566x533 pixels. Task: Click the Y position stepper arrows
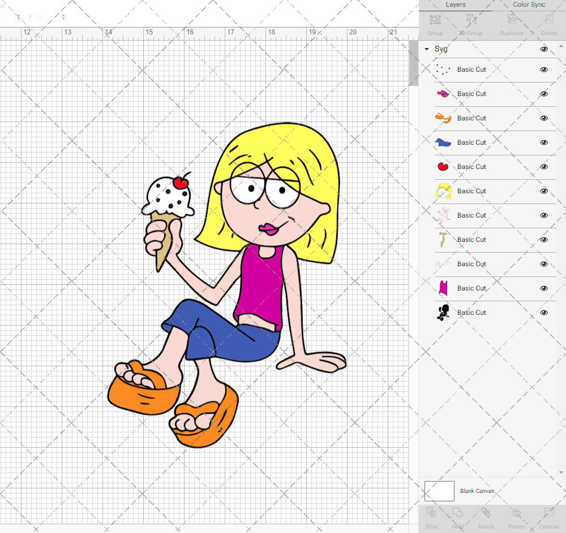tap(63, 17)
